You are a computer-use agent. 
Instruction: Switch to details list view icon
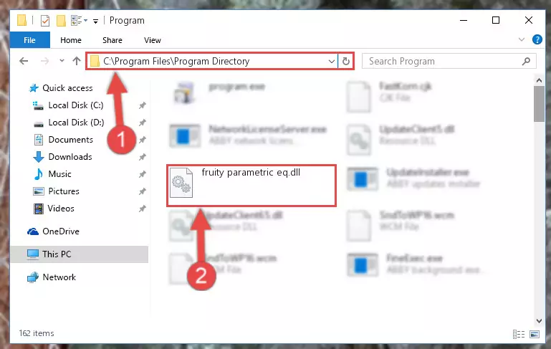[x=519, y=334]
